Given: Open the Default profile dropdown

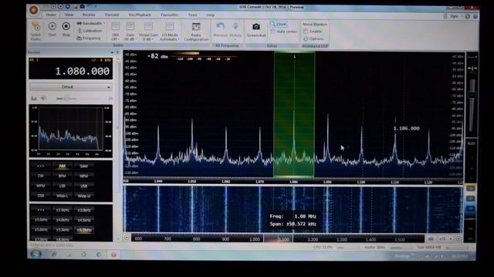Looking at the screenshot, I should coord(70,87).
